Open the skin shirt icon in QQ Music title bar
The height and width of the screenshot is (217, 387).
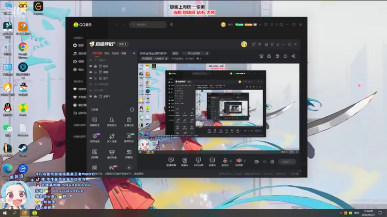266,25
